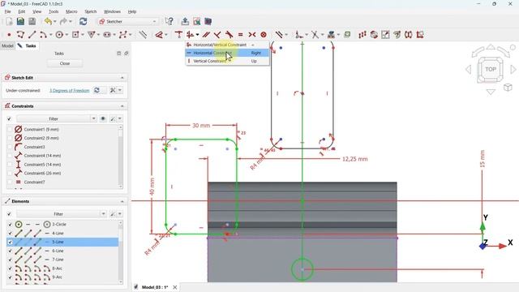Apply the Symmetric constraint
The image size is (519, 292).
coord(252,35)
